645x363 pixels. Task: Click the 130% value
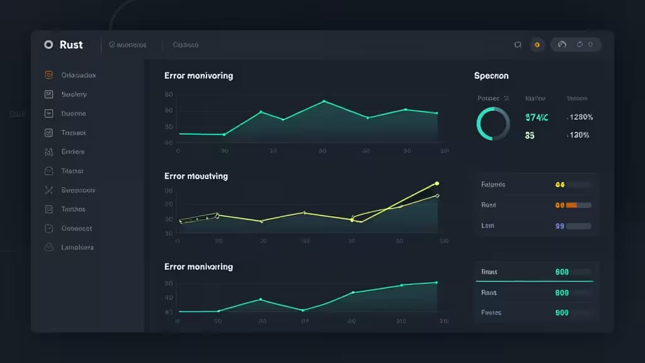tap(578, 135)
